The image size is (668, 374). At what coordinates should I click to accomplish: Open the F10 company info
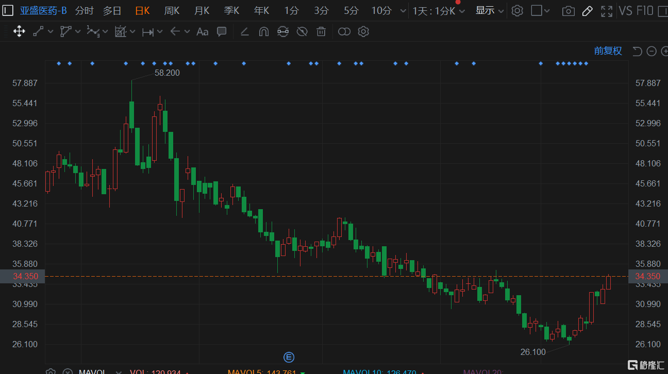(x=645, y=10)
